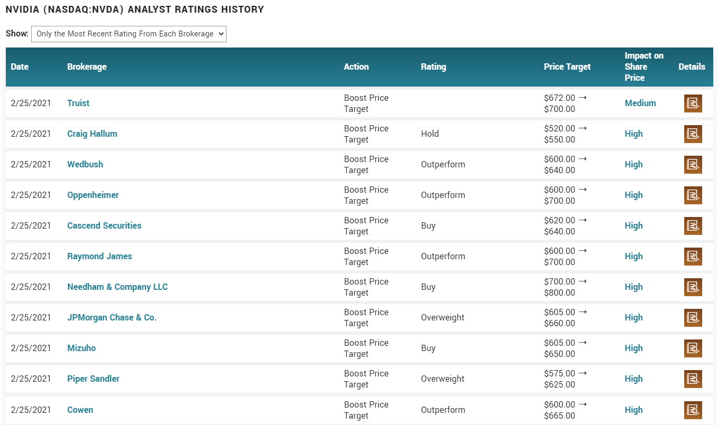The image size is (718, 425).
Task: Select the $700.00 → $800.00 price target
Action: point(565,287)
